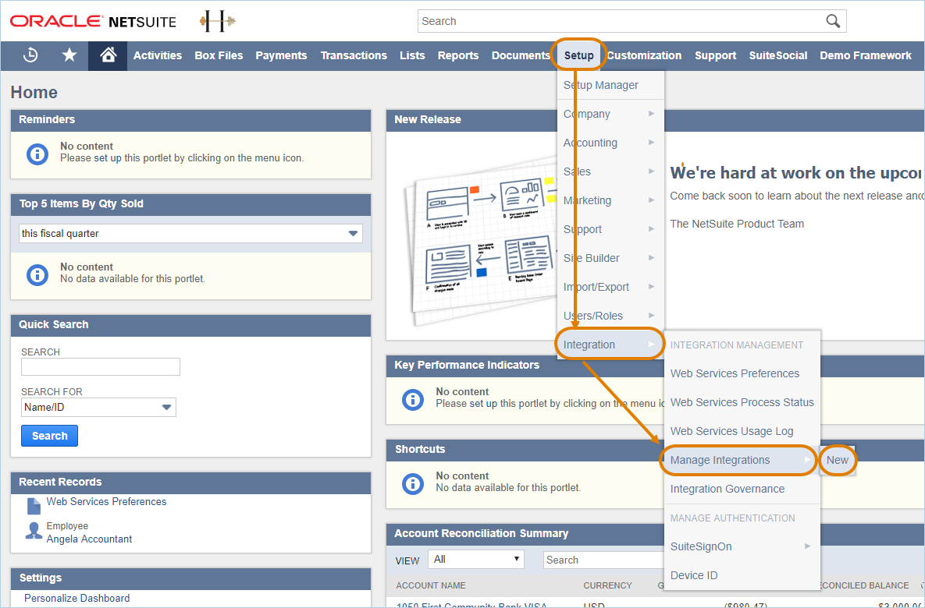Open the 'this fiscal quarter' dropdown
Viewport: 925px width, 608px height.
point(190,233)
